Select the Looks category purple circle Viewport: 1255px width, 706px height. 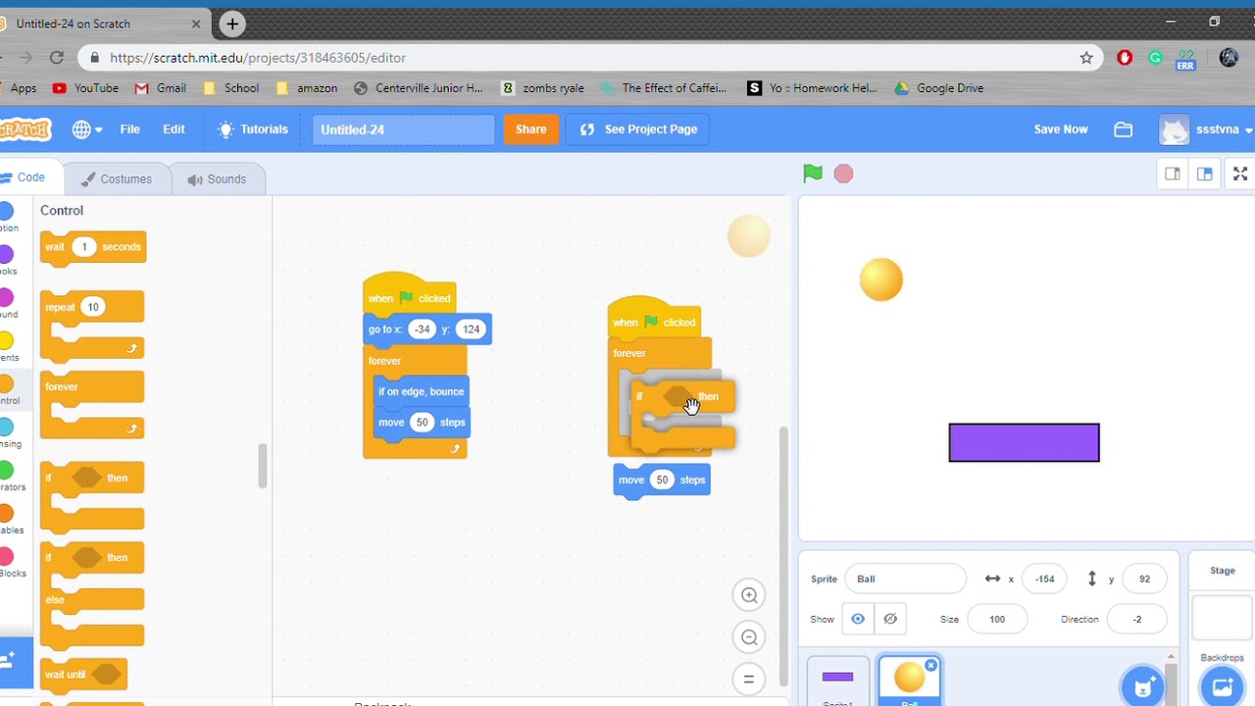[6, 255]
